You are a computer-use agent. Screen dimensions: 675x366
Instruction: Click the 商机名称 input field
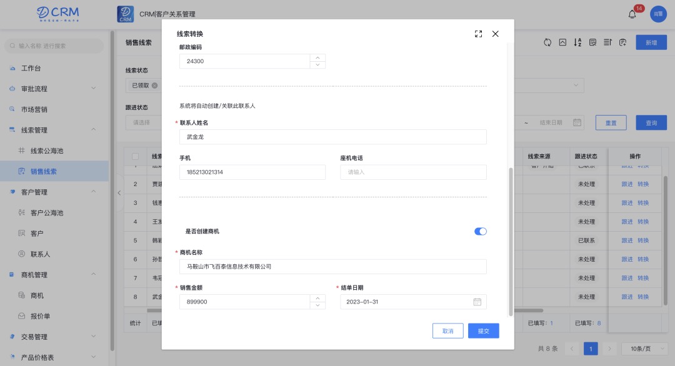click(332, 267)
